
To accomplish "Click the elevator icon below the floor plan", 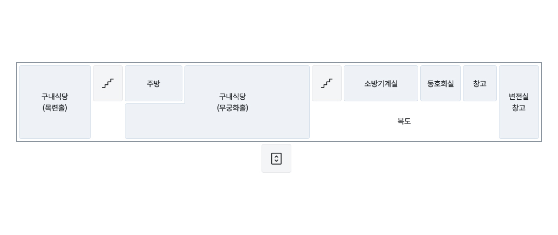I will click(x=276, y=158).
